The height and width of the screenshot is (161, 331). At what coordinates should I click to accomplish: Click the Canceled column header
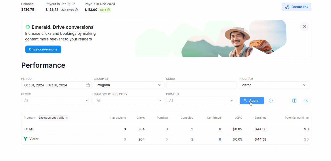tap(187, 118)
